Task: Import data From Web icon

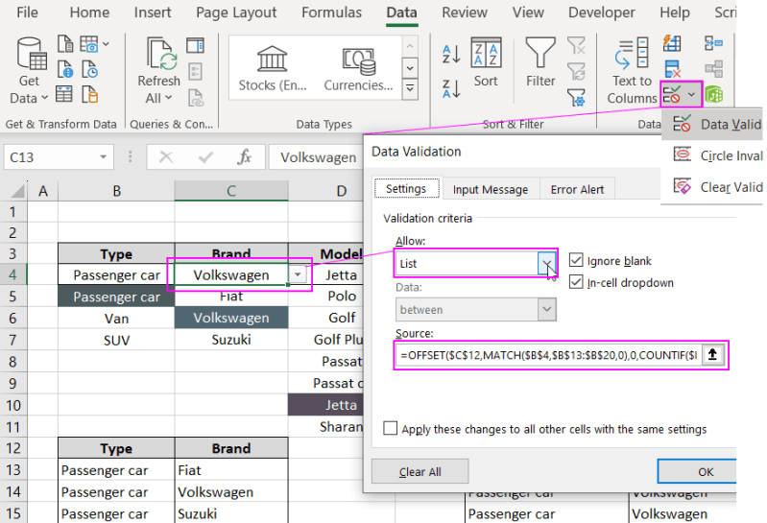Action: [65, 69]
